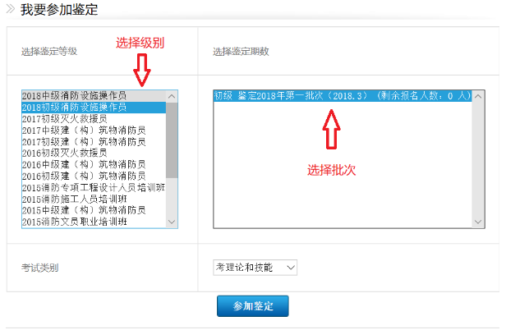Select 2016初级建（构）筑物消防员 list item

[x=83, y=176]
